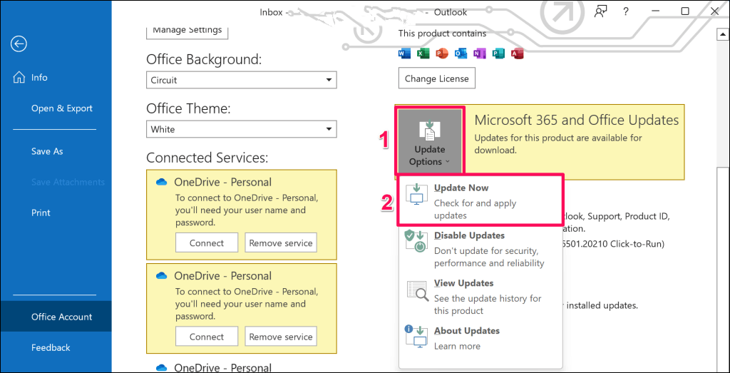Screen dimensions: 730x373
Task: Open the Office Background dropdown
Action: point(242,80)
